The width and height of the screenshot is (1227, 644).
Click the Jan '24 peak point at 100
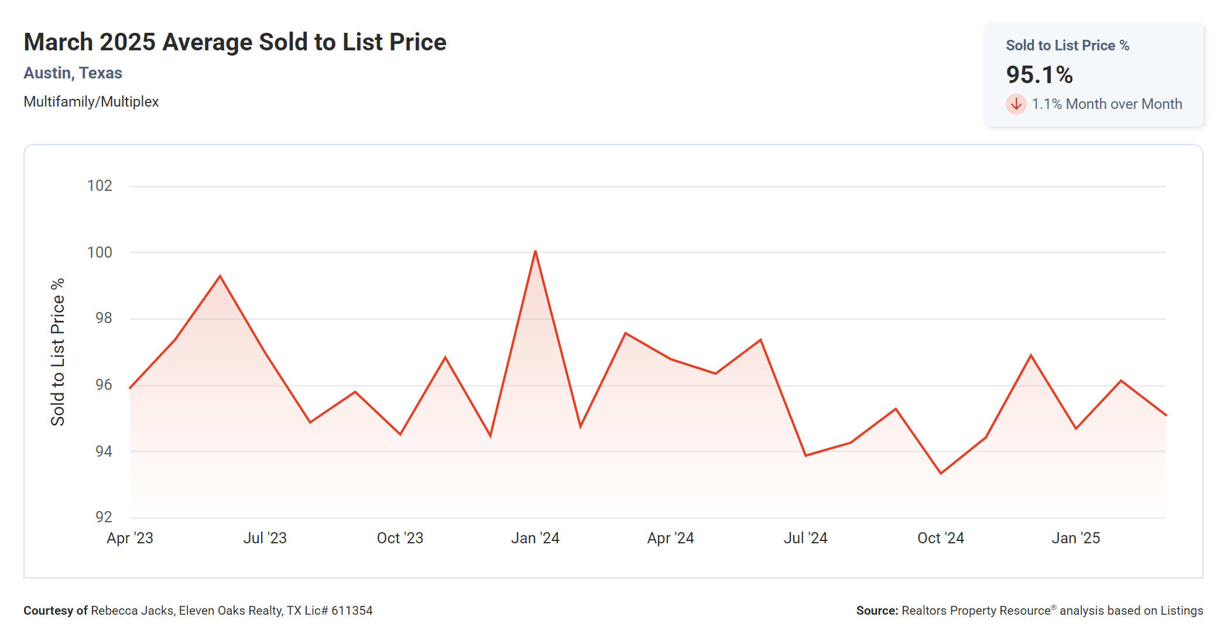point(535,252)
